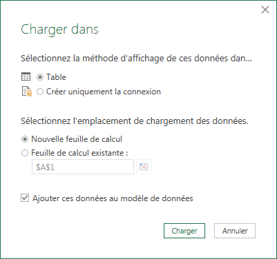This screenshot has width=277, height=259.
Task: Click the Table grid icon
Action: (26, 76)
